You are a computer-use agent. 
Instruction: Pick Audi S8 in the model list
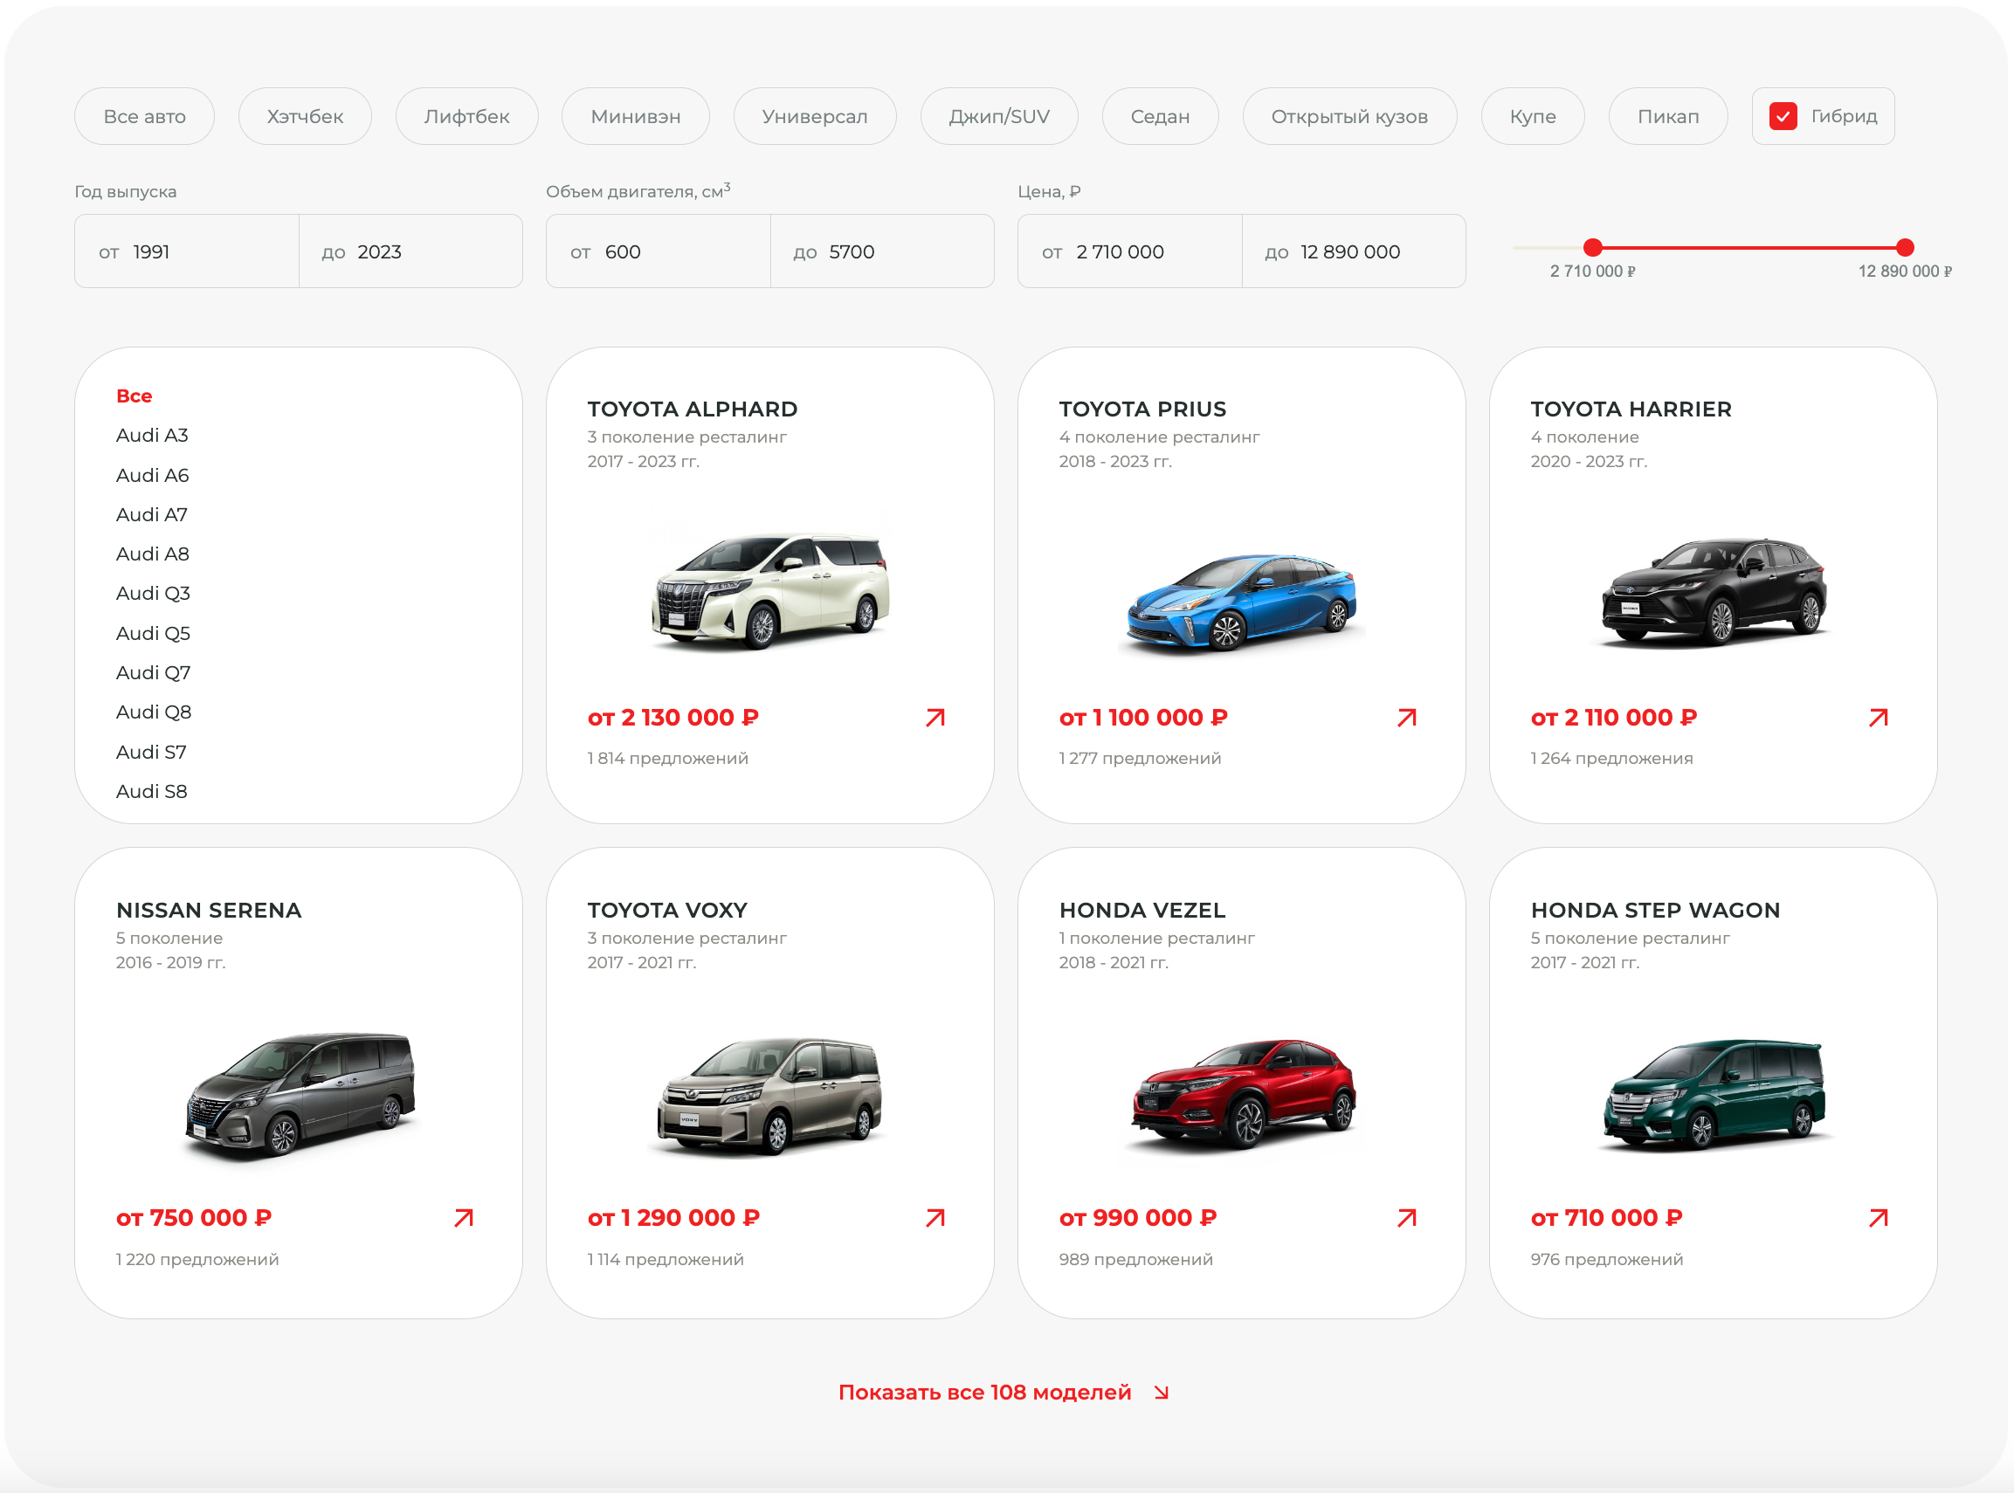[151, 792]
